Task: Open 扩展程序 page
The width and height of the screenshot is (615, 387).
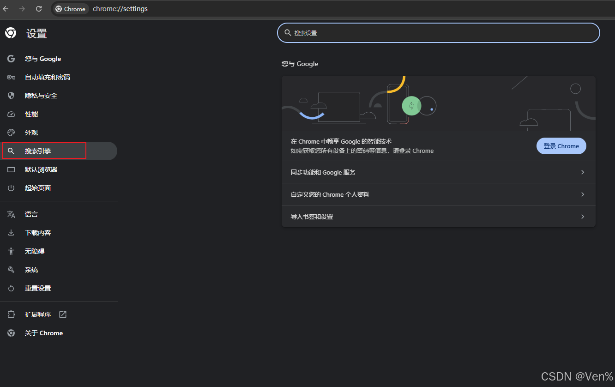Action: (59, 314)
